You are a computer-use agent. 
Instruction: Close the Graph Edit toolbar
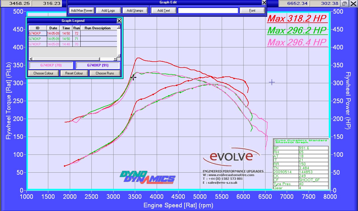(264, 3)
